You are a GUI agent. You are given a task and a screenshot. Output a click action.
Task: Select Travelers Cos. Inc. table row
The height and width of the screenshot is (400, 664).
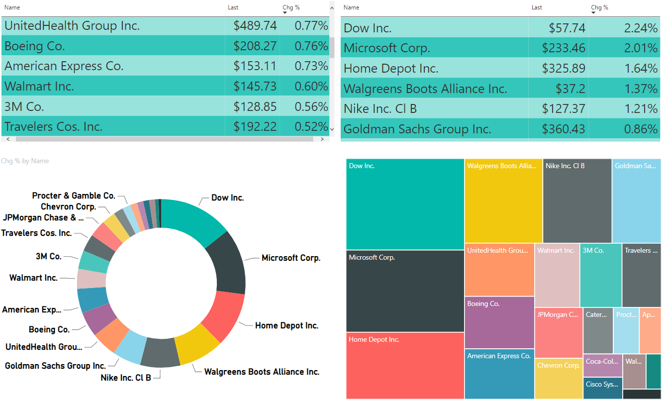(x=165, y=126)
